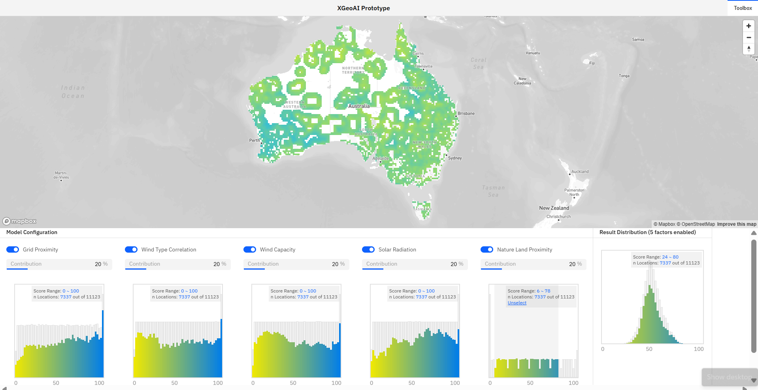Screen dimensions: 758x390
Task: Click the right arrow of horizontal scrollbar
Action: point(745,388)
